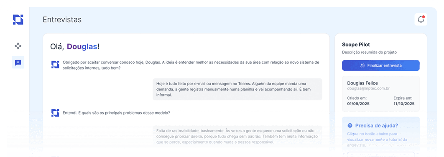Click the creation date 01/09/2025
The image size is (444, 157).
pyautogui.click(x=358, y=104)
